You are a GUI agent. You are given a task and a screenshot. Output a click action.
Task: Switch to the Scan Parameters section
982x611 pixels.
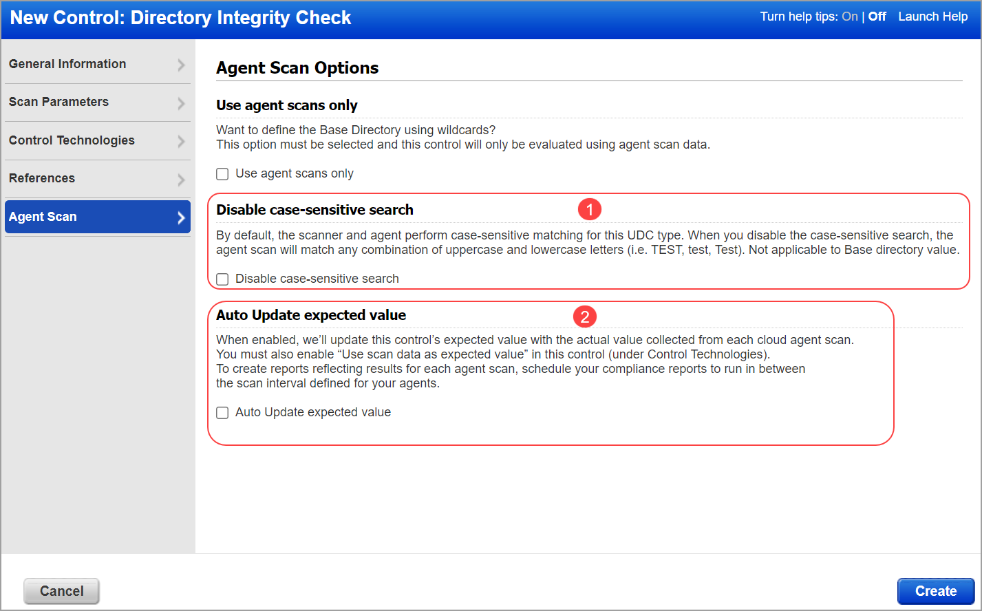[x=59, y=102]
